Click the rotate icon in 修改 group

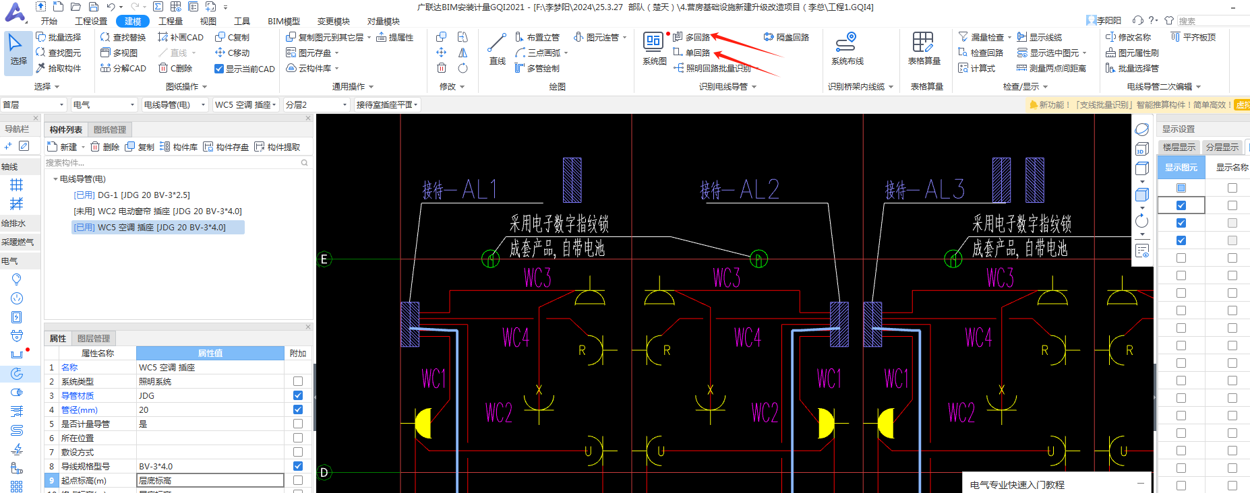pyautogui.click(x=463, y=68)
